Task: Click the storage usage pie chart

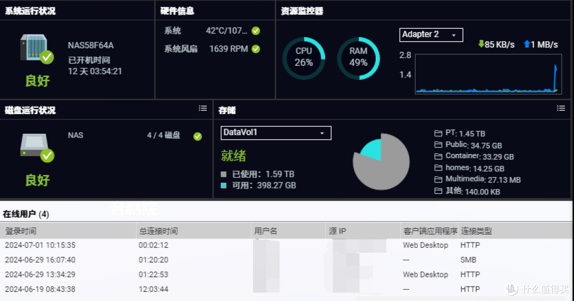Action: click(381, 162)
